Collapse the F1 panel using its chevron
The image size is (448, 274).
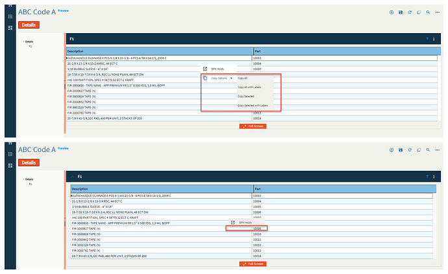(72, 177)
